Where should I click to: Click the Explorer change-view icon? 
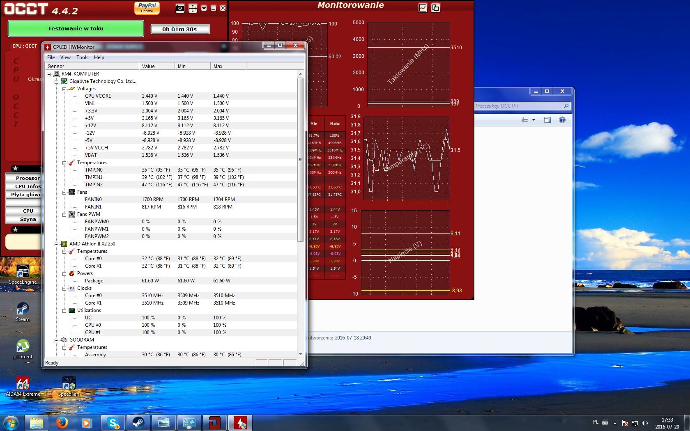tap(524, 120)
